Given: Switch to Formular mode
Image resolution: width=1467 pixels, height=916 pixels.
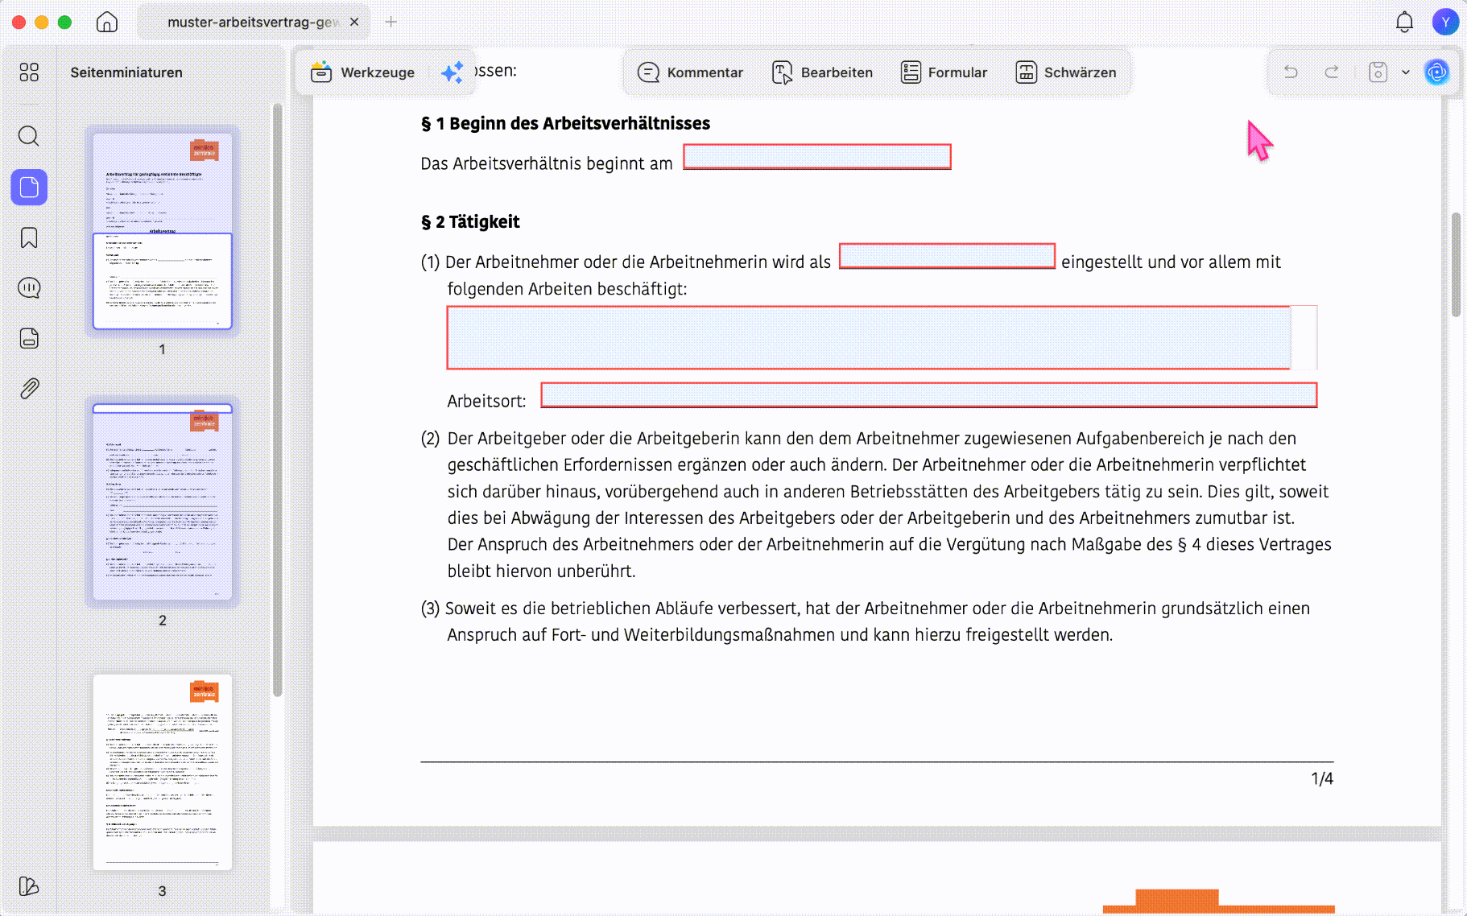Looking at the screenshot, I should (x=944, y=72).
